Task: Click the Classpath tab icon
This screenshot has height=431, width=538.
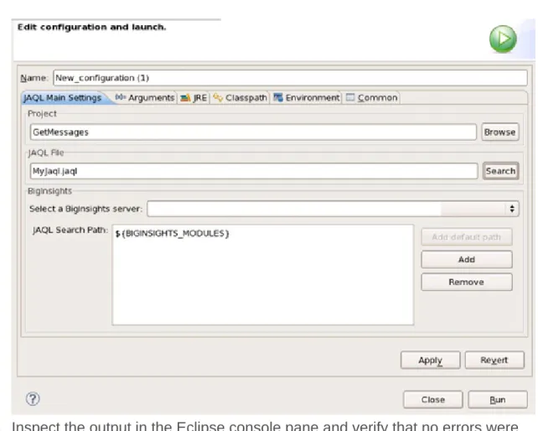Action: coord(218,97)
